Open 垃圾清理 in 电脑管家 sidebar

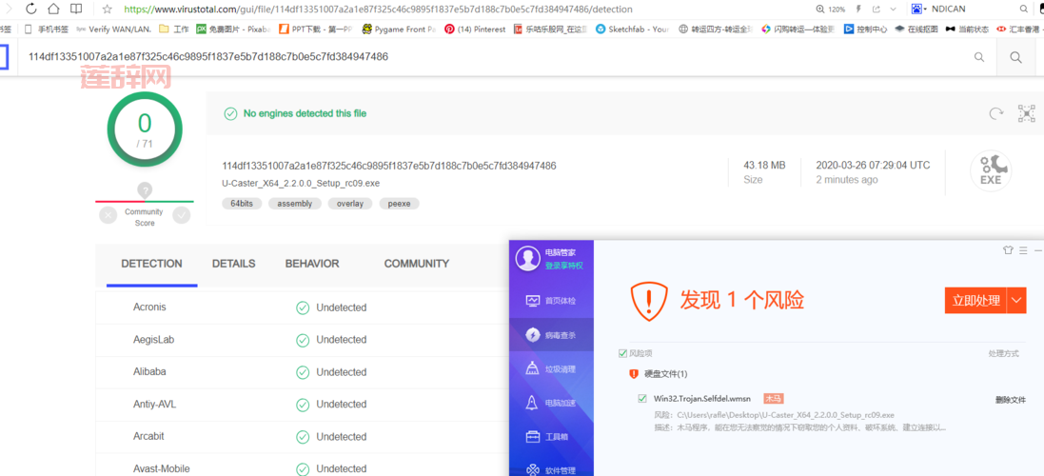551,368
